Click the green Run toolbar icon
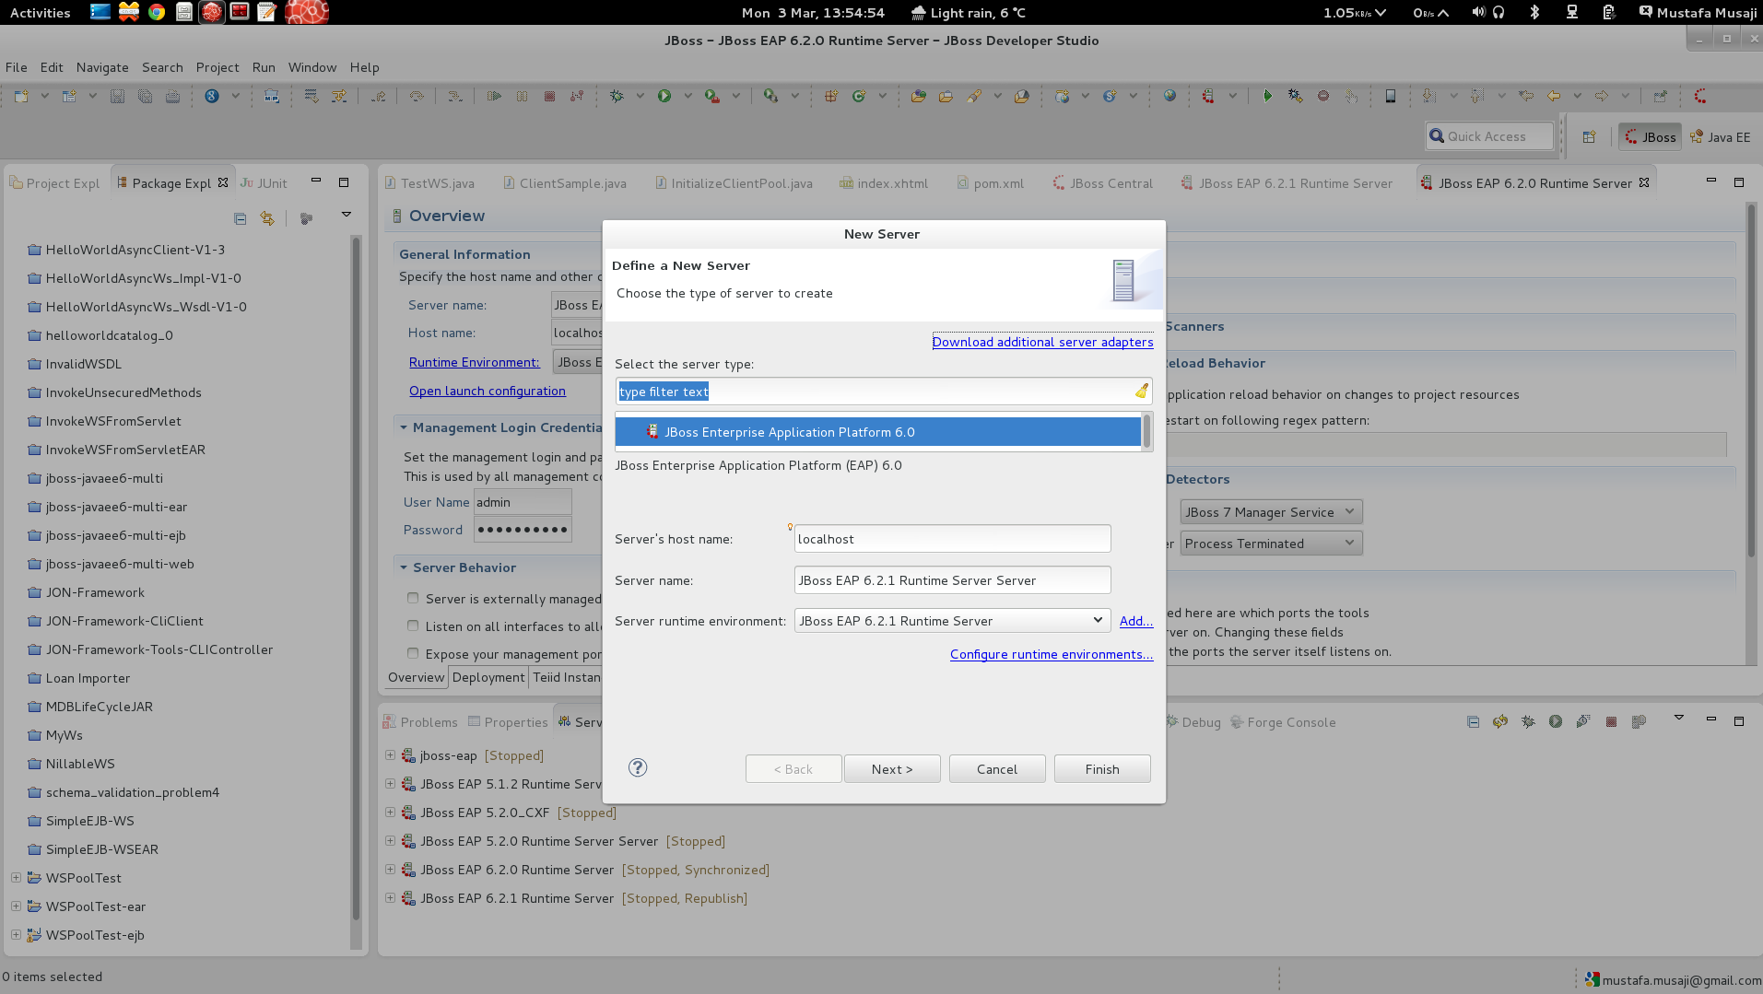Image resolution: width=1763 pixels, height=994 pixels. coord(664,96)
